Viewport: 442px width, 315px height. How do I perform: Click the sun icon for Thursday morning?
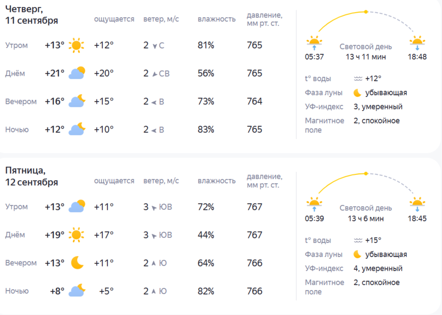76,46
